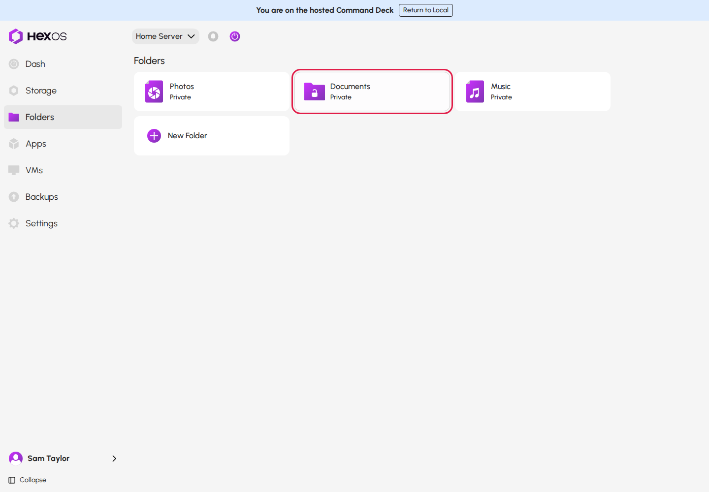Click the Dash gauge icon
Image resolution: width=709 pixels, height=492 pixels.
[14, 64]
